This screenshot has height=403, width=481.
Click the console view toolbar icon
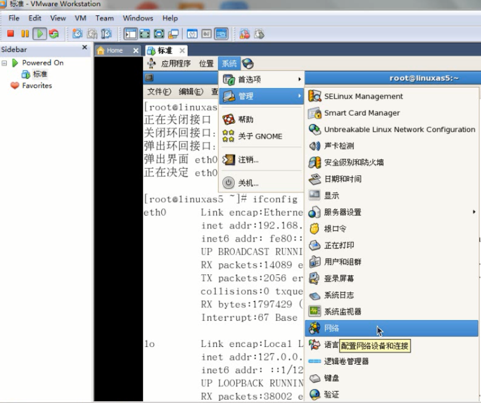point(221,34)
